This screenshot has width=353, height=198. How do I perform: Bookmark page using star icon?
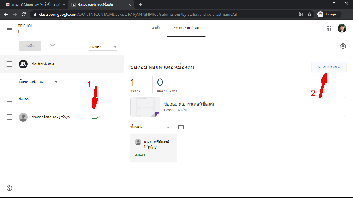pos(309,14)
